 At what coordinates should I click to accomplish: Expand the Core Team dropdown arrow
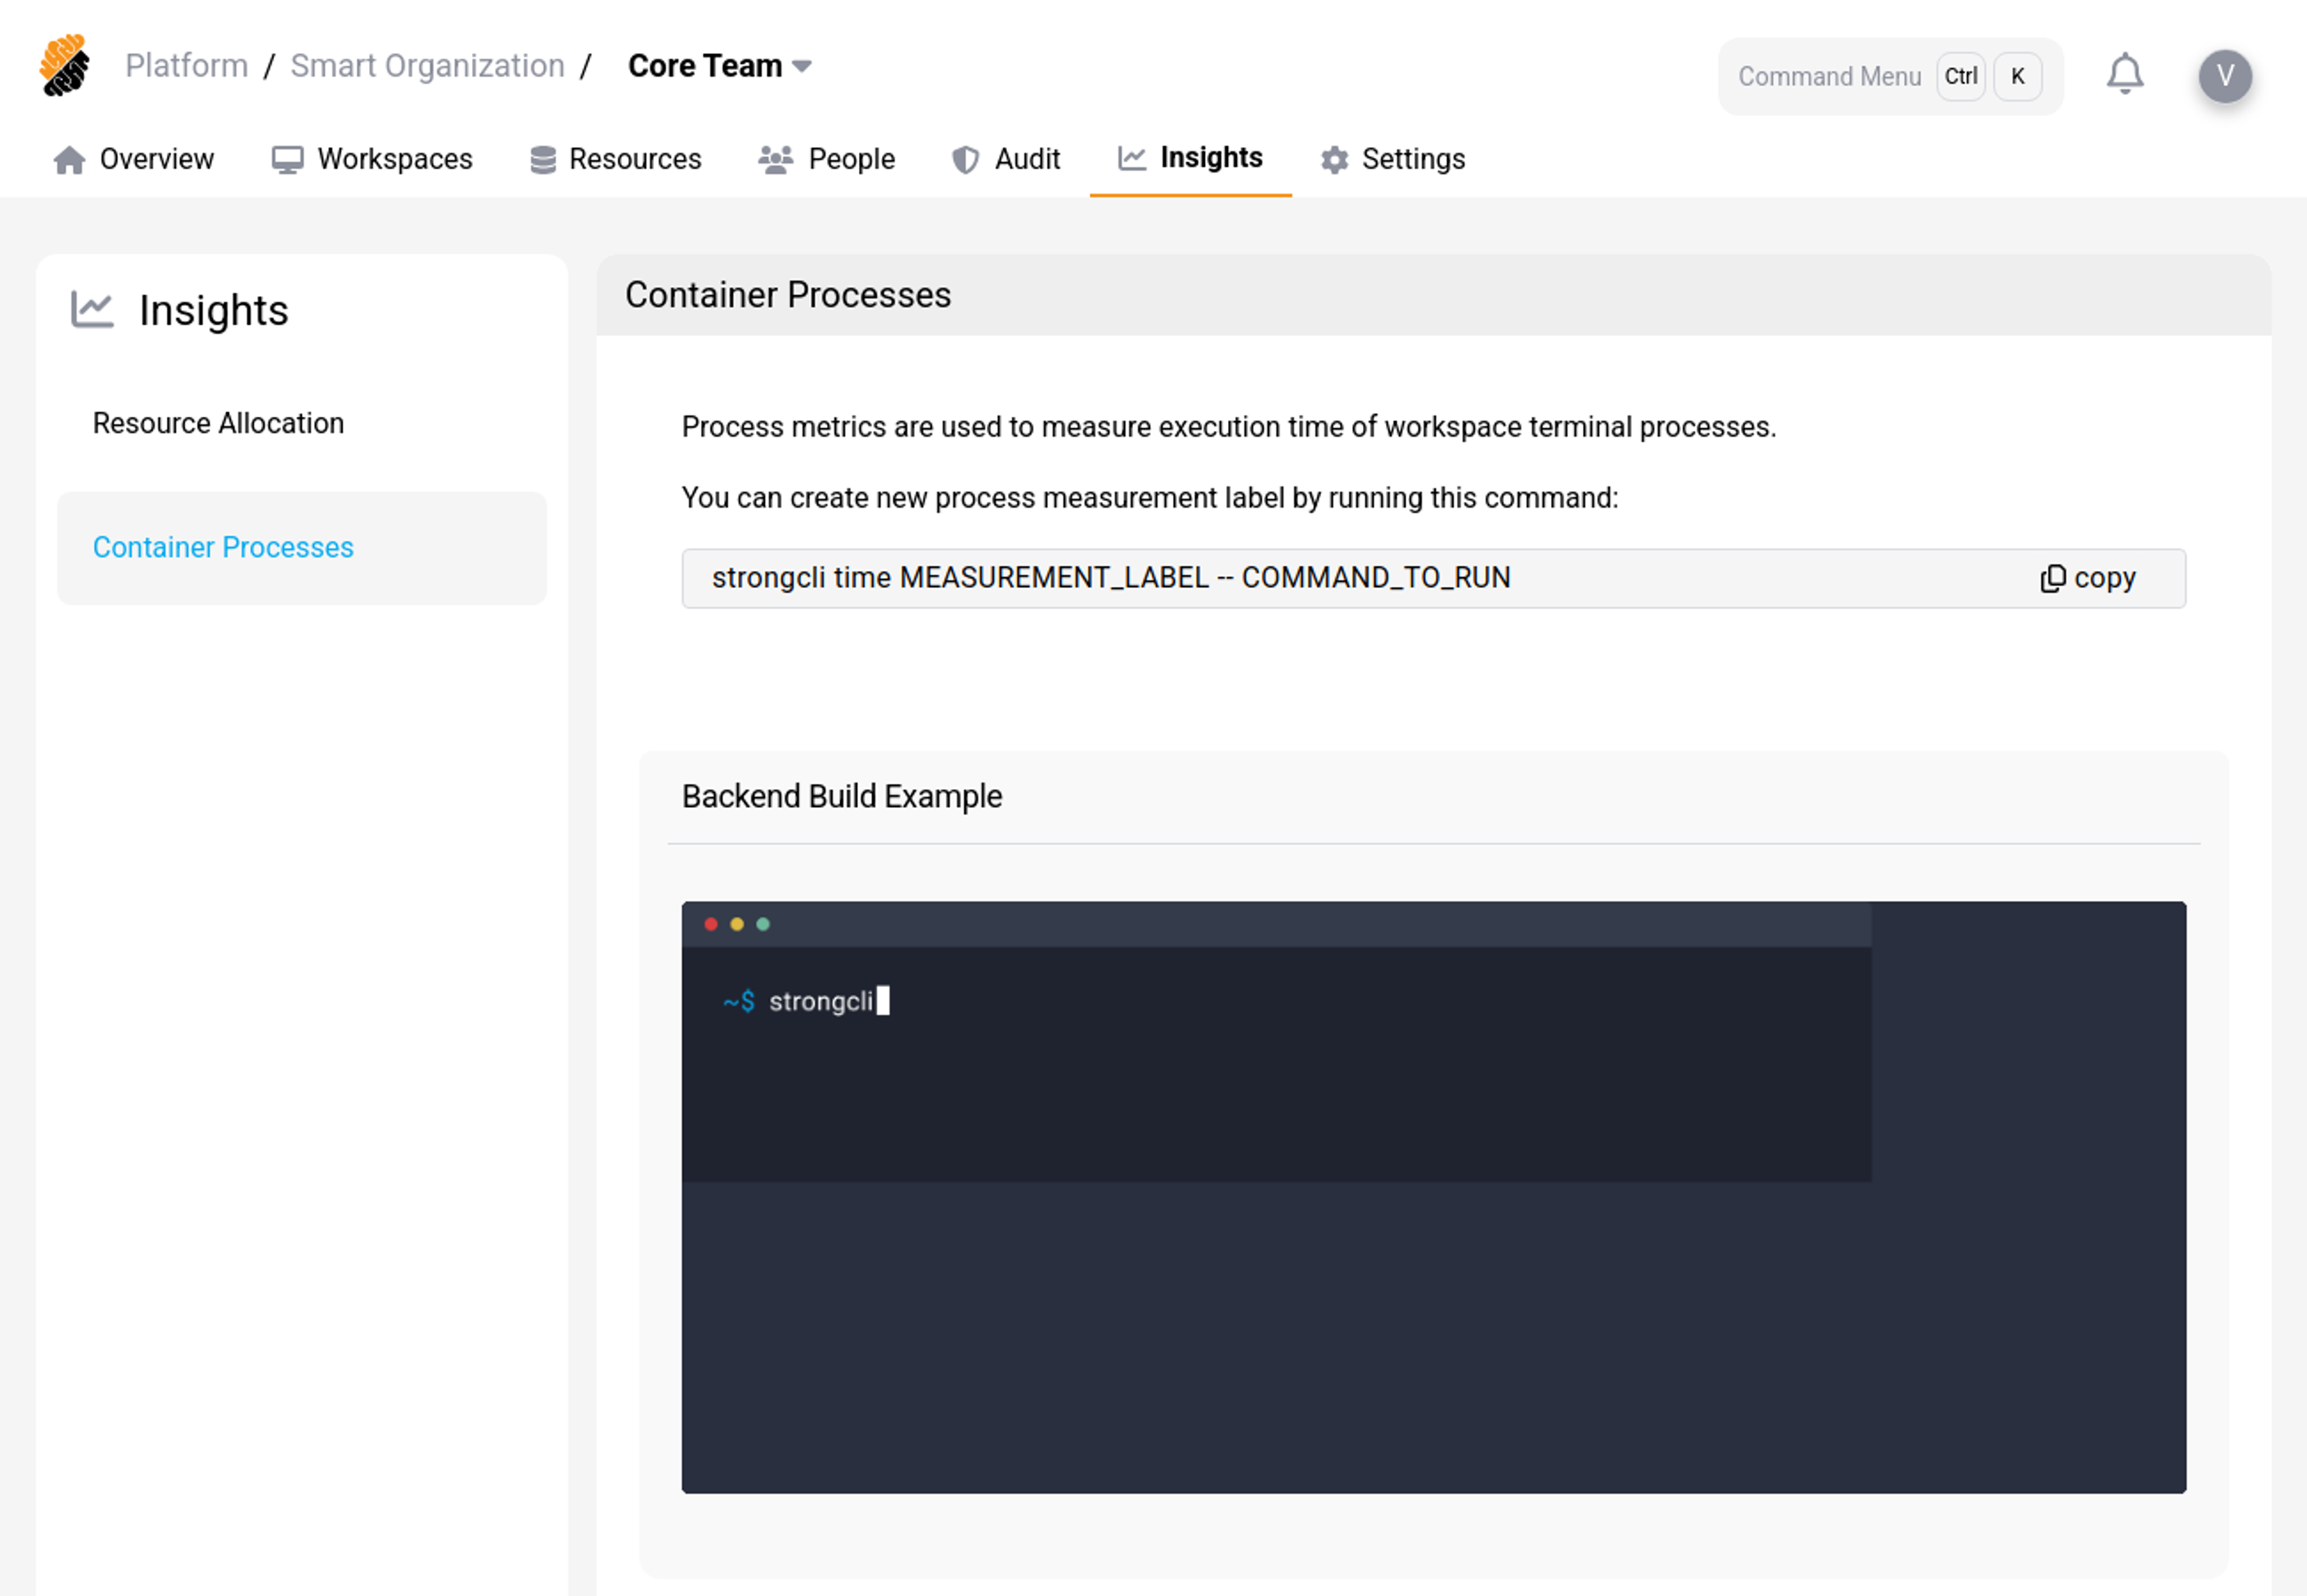802,66
